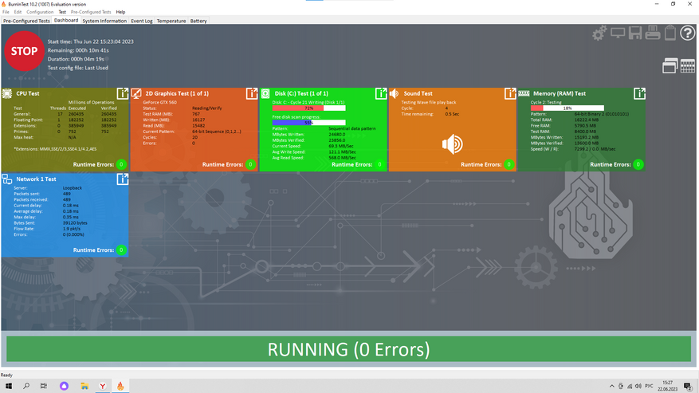Image resolution: width=699 pixels, height=393 pixels.
Task: Click the Disk C: cycle progress bar
Action: tap(308, 108)
